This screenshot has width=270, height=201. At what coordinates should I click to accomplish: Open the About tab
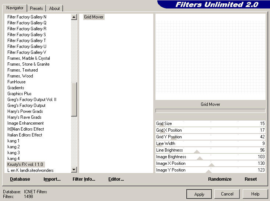[x=55, y=8]
